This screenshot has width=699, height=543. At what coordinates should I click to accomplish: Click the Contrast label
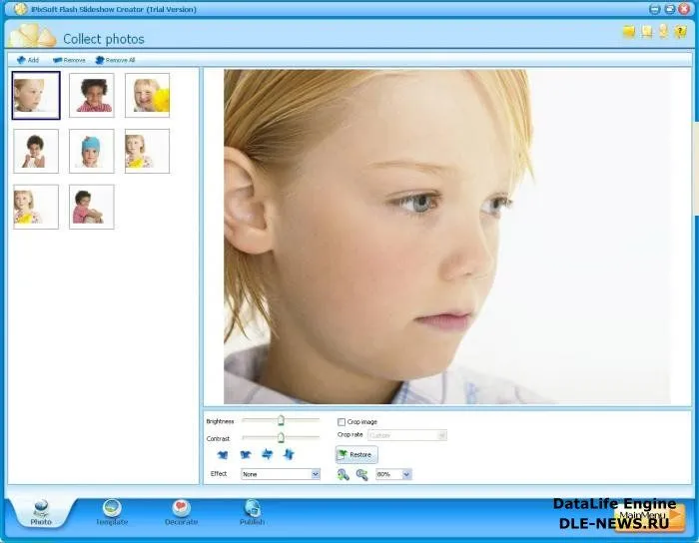[218, 439]
